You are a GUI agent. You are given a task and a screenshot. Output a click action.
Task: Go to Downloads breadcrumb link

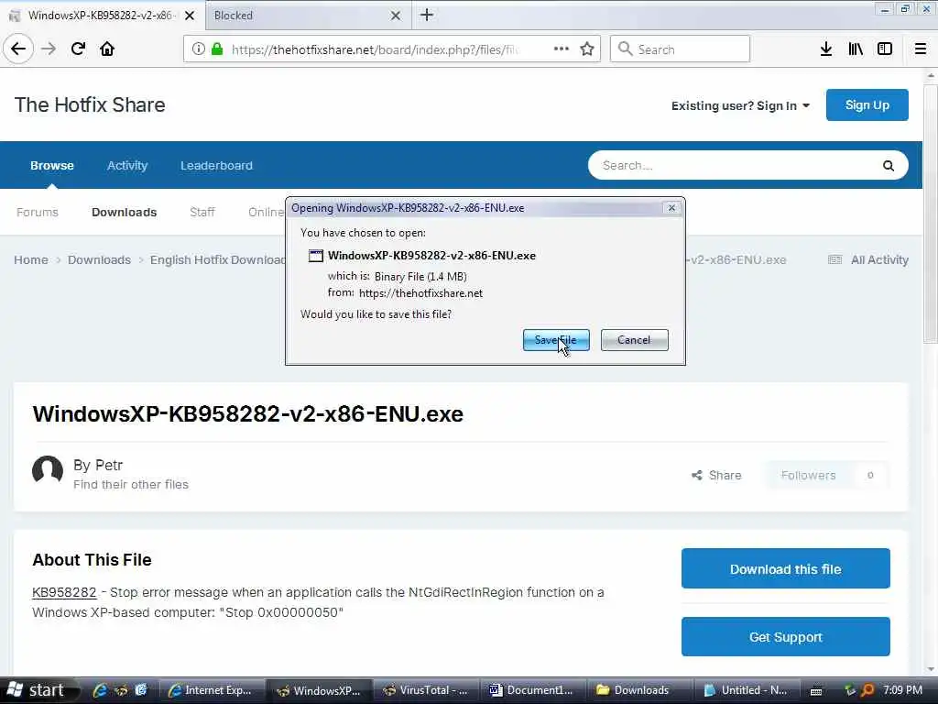tap(99, 259)
